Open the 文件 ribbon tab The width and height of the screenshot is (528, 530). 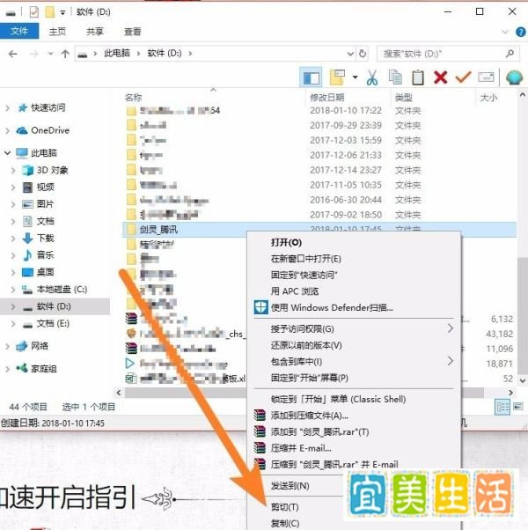tap(19, 31)
